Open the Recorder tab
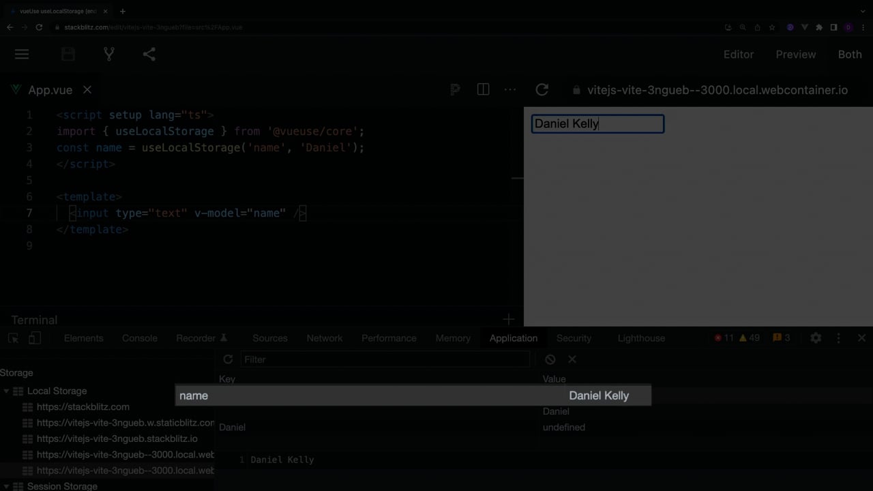873x491 pixels. pyautogui.click(x=202, y=338)
